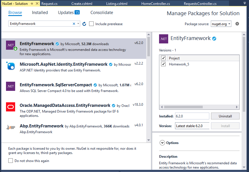Click project list scroll right arrow
249x172 pixels.
pyautogui.click(x=237, y=107)
